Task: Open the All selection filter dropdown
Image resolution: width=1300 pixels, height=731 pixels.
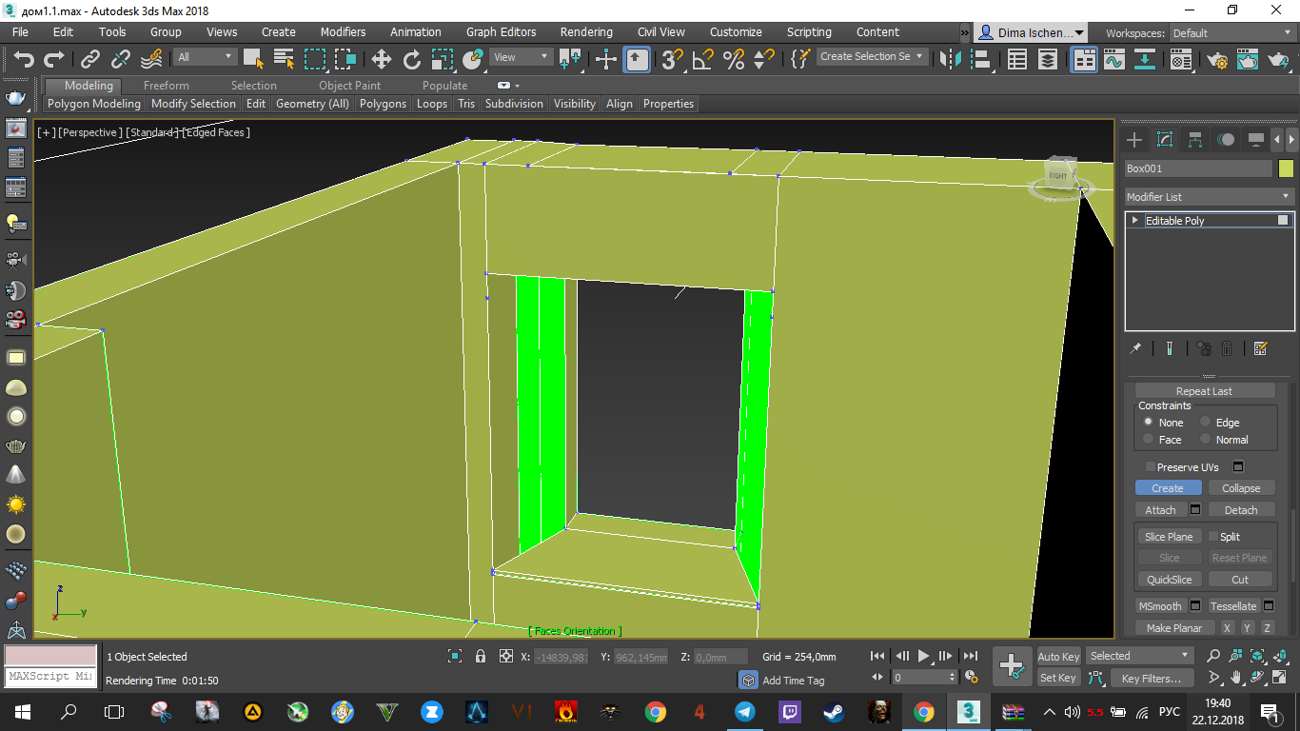Action: coord(205,57)
